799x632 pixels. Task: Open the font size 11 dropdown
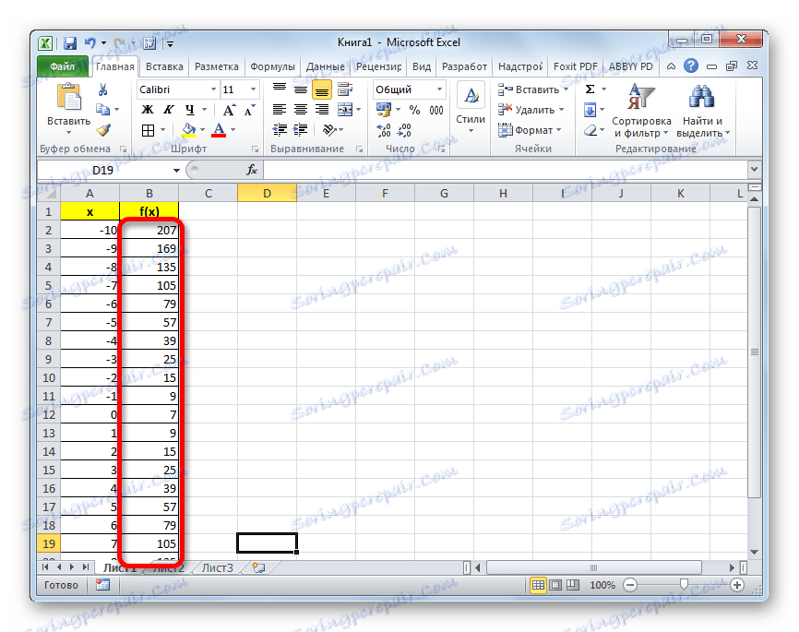click(x=253, y=89)
